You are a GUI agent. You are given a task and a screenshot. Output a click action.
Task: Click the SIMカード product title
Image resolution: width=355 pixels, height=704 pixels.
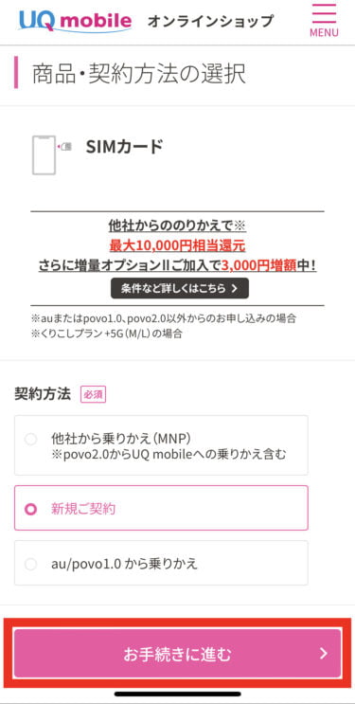[124, 147]
